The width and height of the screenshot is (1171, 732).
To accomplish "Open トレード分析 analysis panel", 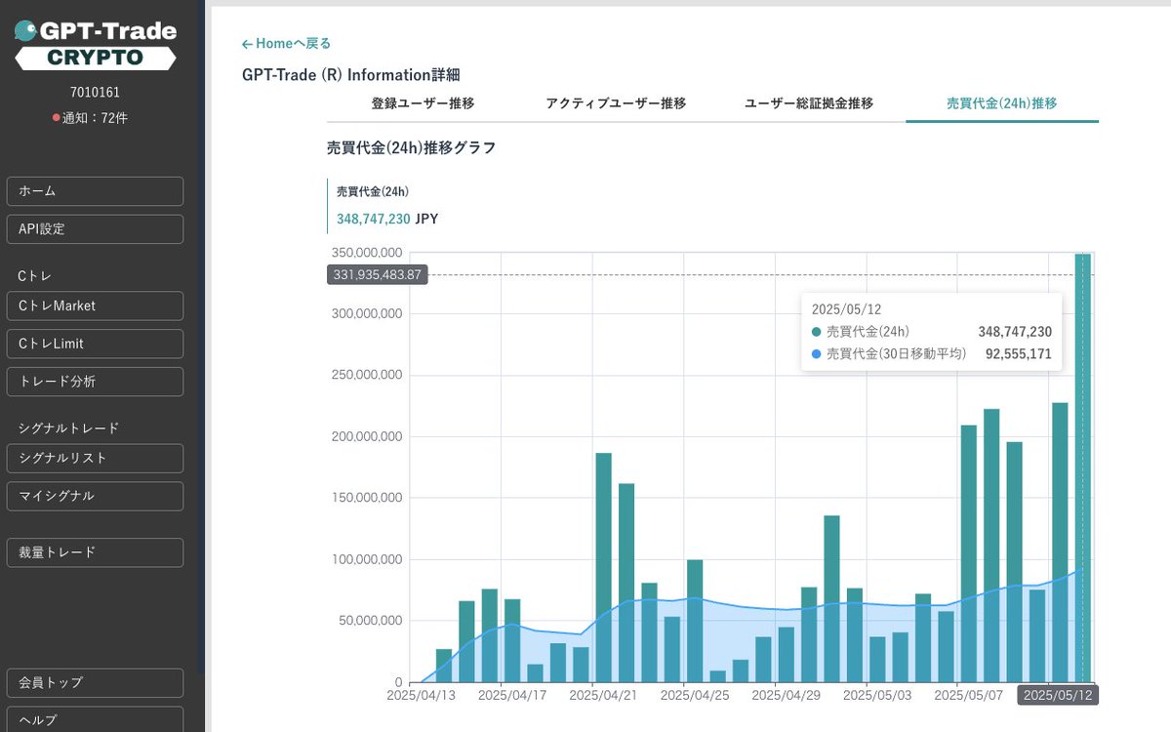I will tap(95, 382).
